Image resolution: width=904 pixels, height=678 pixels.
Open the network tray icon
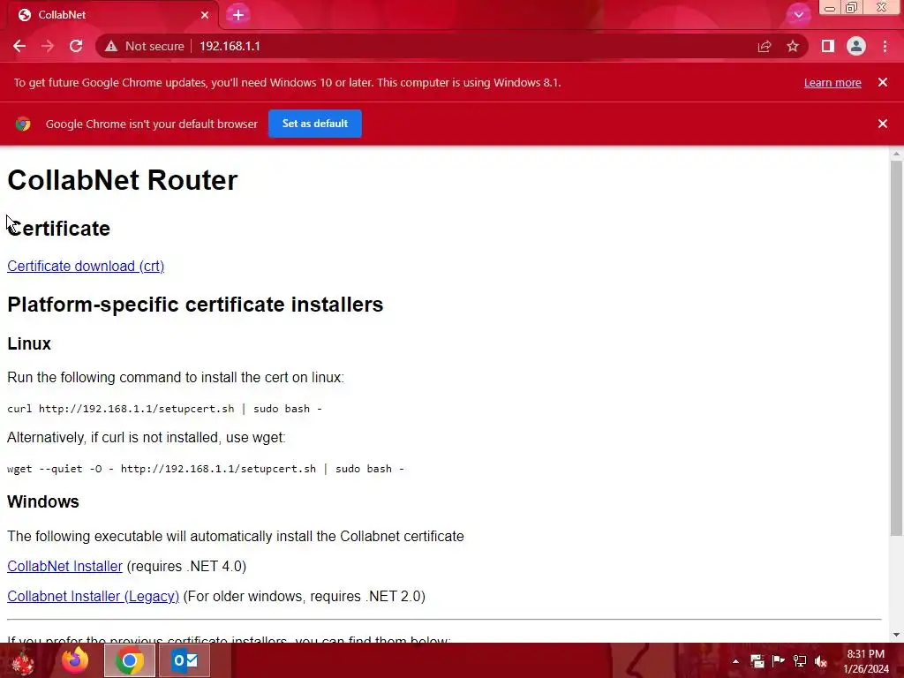(800, 660)
